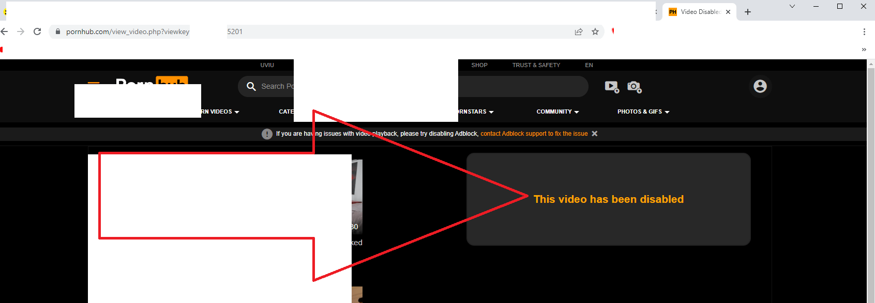This screenshot has width=875, height=303.
Task: Open the SHOP link in top bar
Action: (x=479, y=65)
